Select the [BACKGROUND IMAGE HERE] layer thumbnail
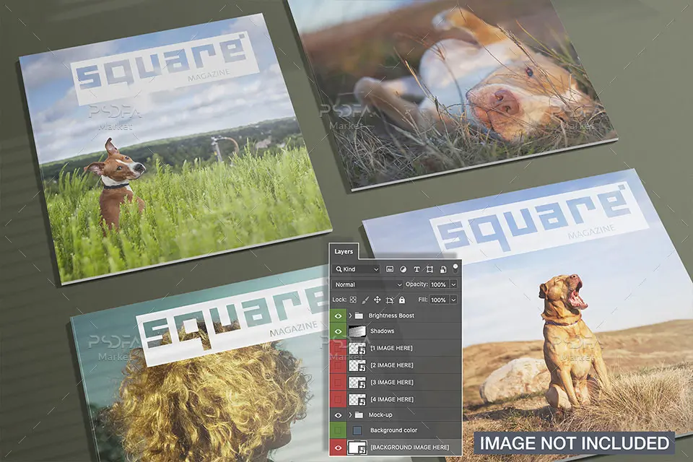The image size is (693, 462). click(x=357, y=448)
